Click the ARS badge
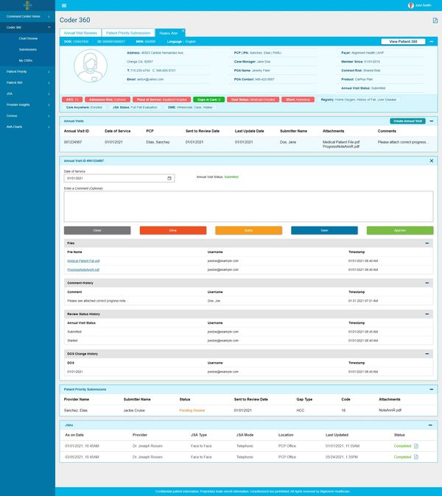The height and width of the screenshot is (496, 442). (72, 99)
